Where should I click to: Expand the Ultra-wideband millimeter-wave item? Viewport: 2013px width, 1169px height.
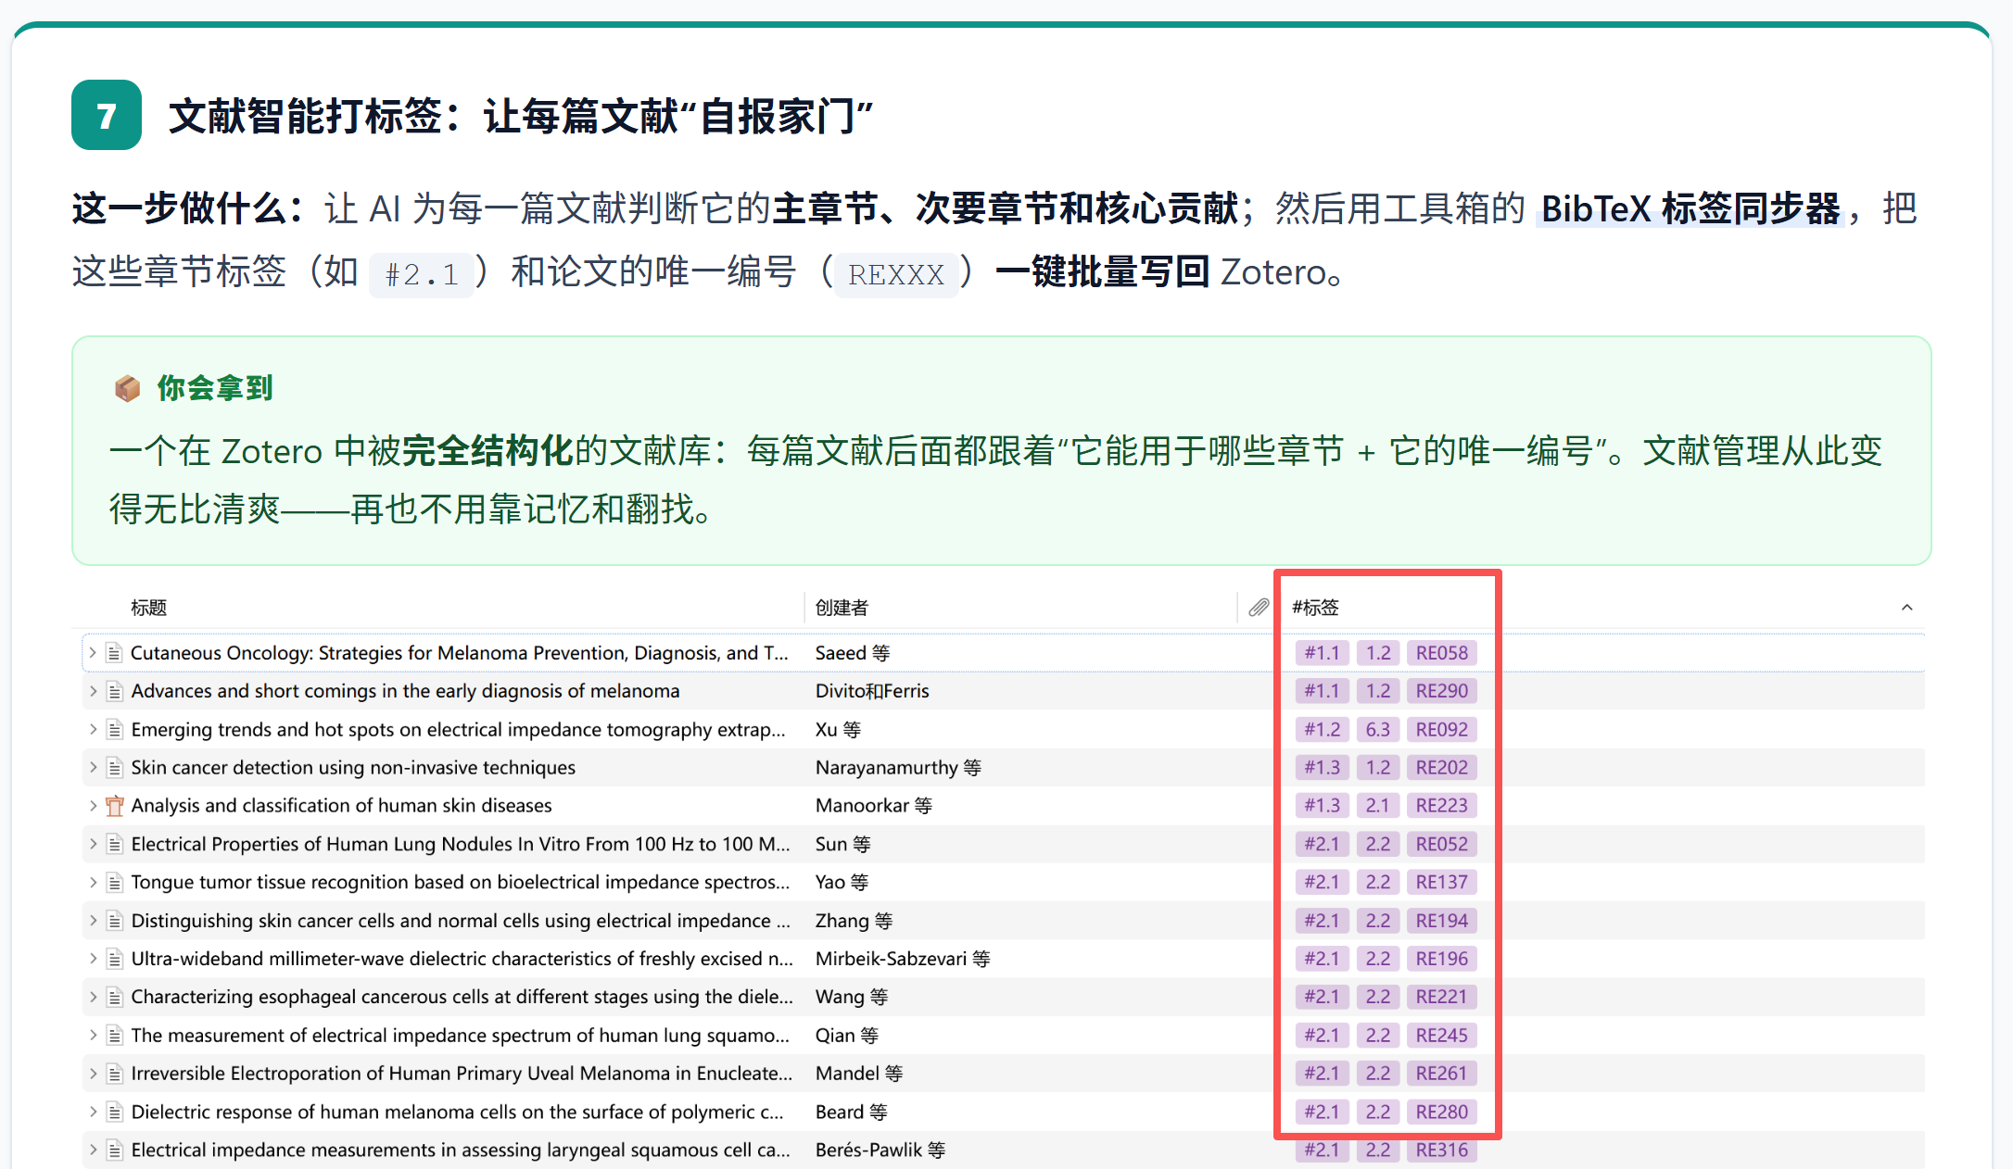93,959
